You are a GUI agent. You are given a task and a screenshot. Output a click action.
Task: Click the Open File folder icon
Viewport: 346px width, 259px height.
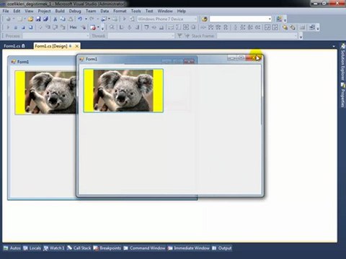pyautogui.click(x=30, y=19)
